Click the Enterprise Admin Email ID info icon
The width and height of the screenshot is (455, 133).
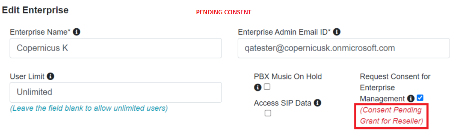pyautogui.click(x=337, y=32)
